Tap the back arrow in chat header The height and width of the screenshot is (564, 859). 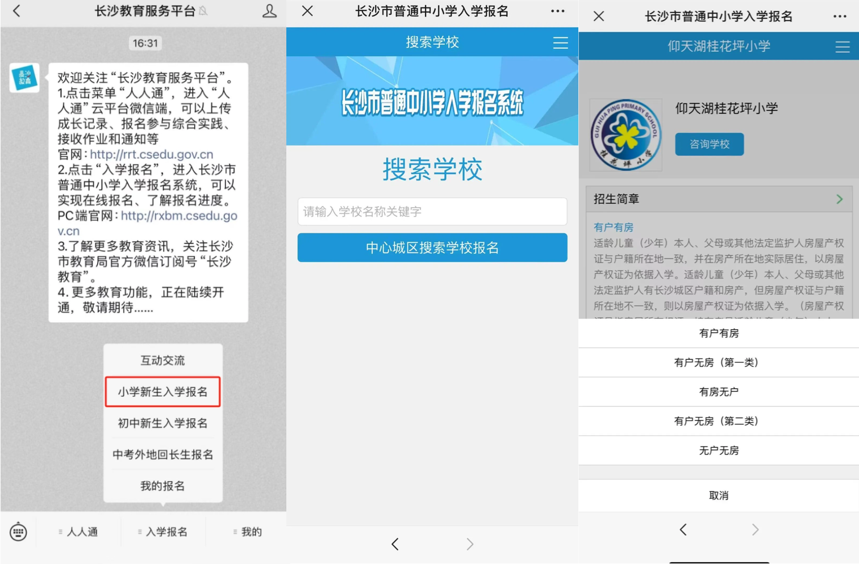click(16, 11)
